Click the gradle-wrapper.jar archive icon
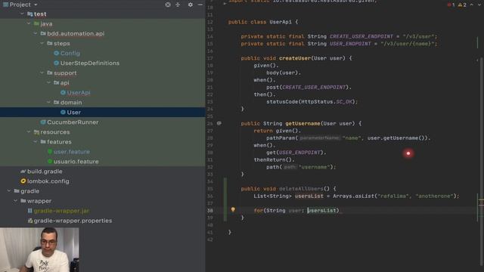The height and width of the screenshot is (272, 484). coord(30,211)
